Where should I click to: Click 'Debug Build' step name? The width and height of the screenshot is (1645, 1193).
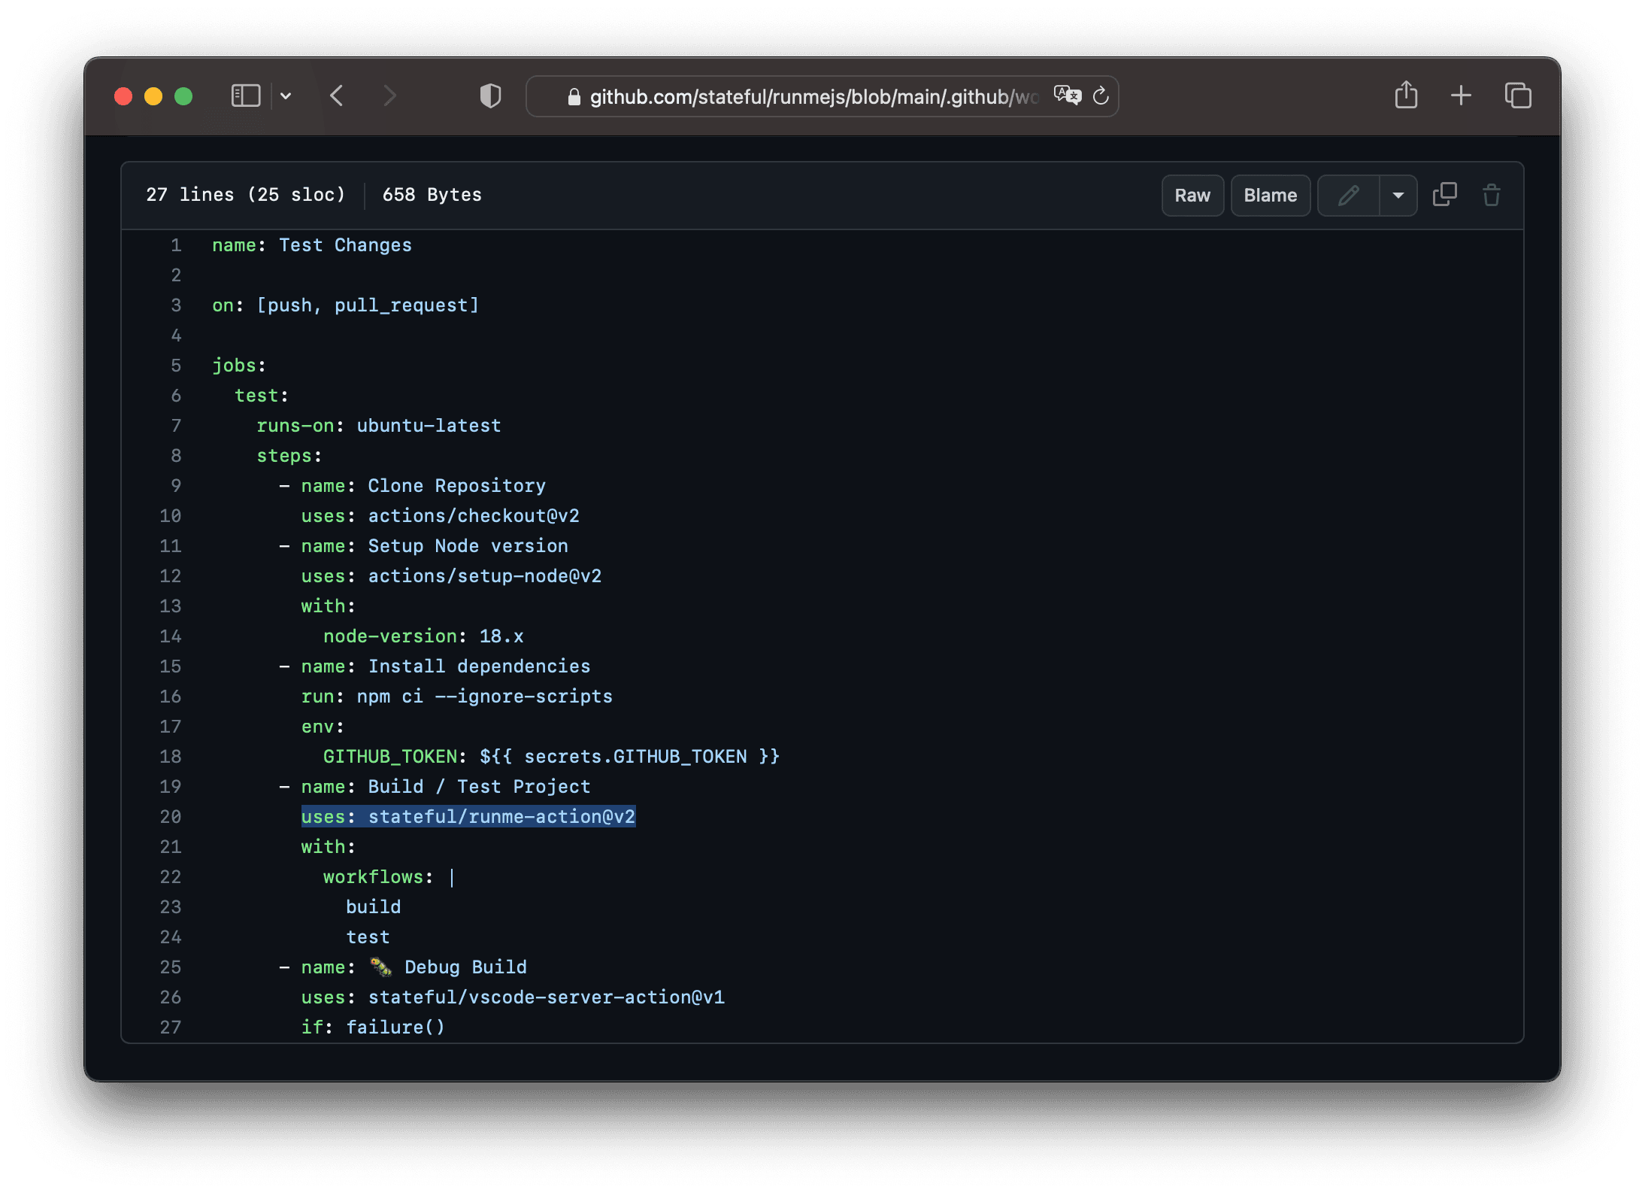(465, 967)
